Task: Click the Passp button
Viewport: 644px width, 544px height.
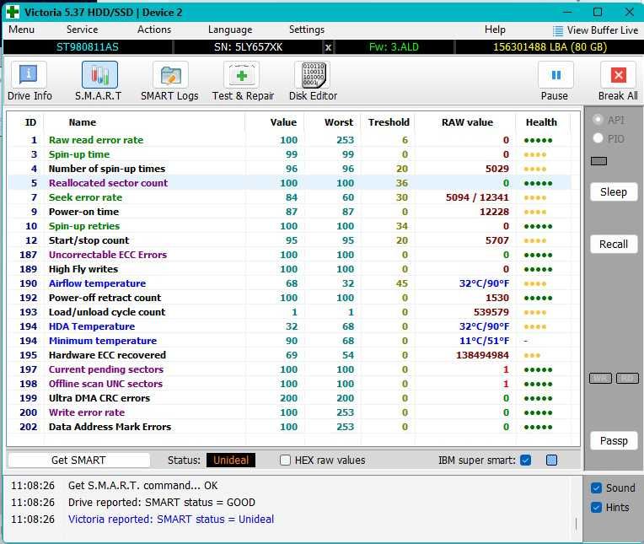Action: pyautogui.click(x=614, y=441)
